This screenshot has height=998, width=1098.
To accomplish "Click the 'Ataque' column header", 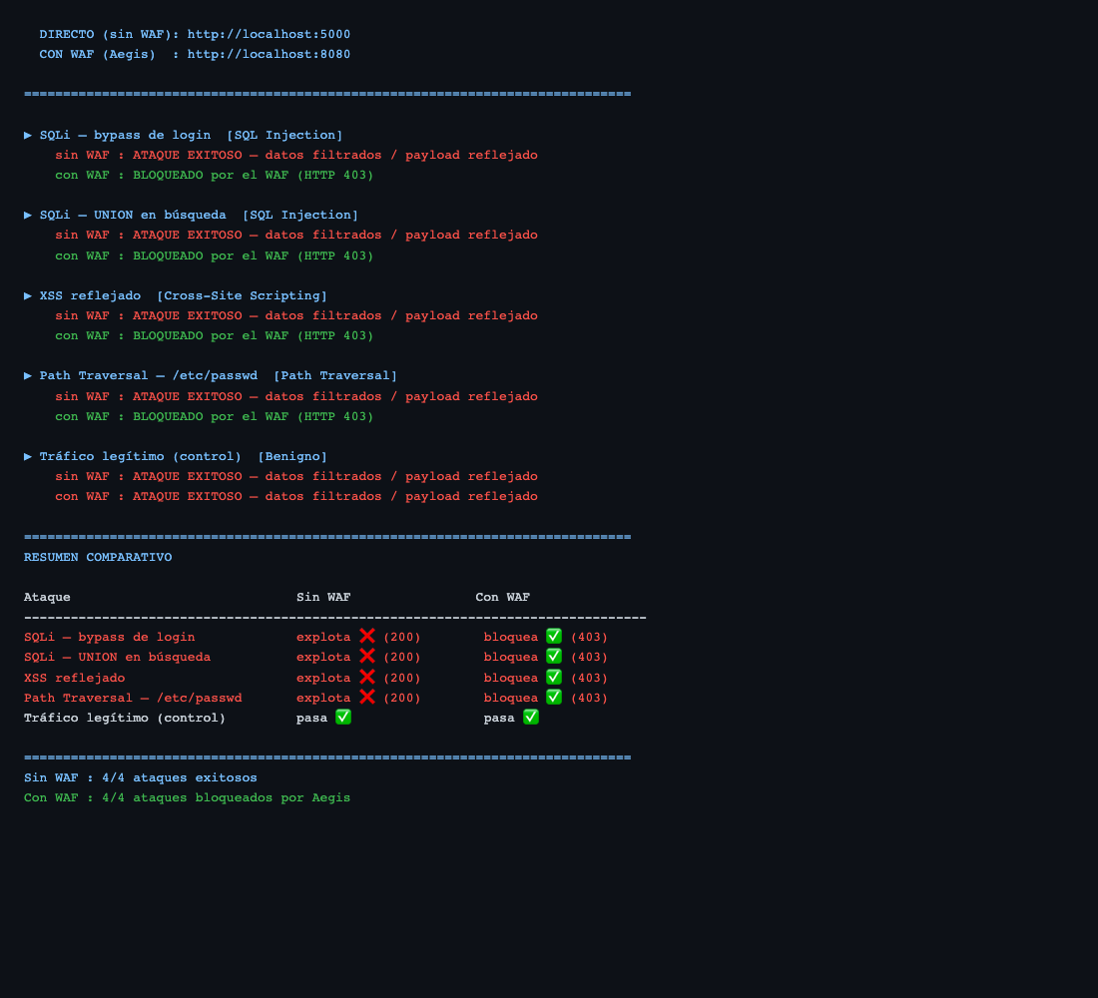I will (47, 598).
